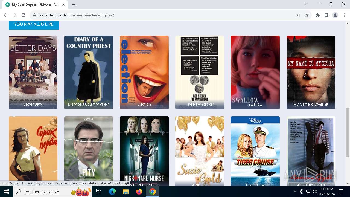Go forward to the next page
The height and width of the screenshot is (197, 350).
[x=15, y=15]
